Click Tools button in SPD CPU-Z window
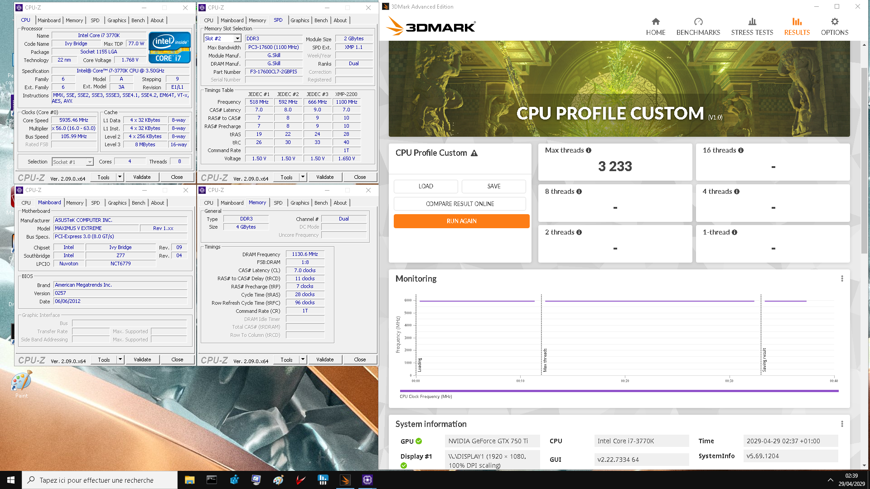Image resolution: width=870 pixels, height=489 pixels. (286, 177)
